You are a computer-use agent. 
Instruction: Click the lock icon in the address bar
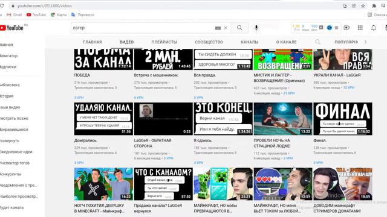[13, 5]
